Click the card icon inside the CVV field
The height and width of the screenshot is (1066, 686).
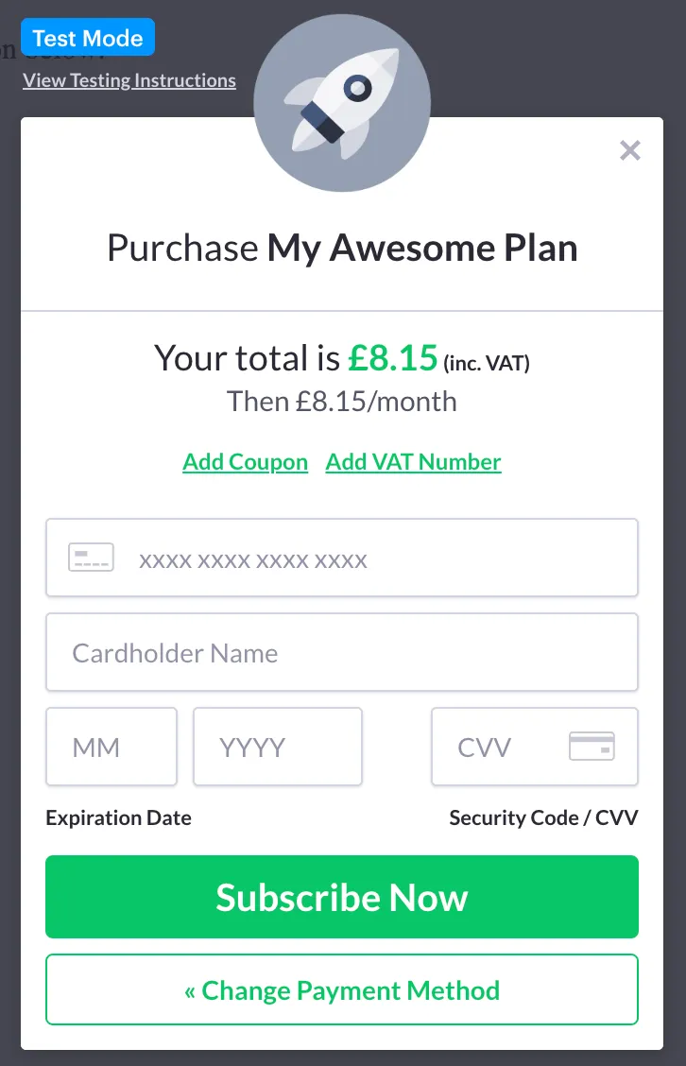tap(592, 747)
